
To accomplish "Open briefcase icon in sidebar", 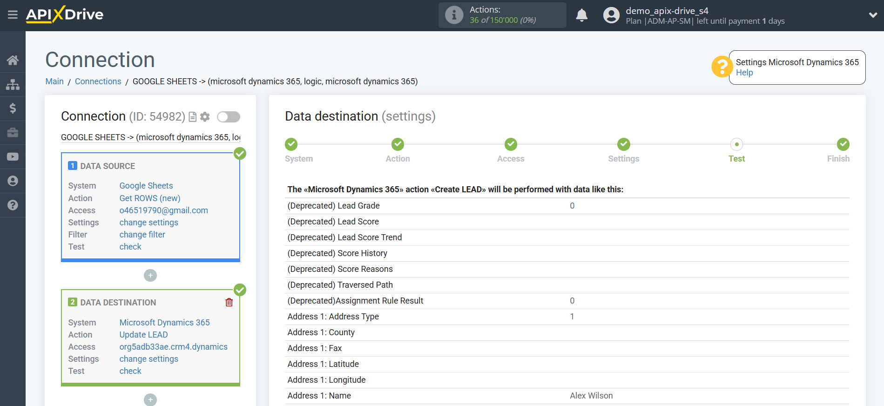I will (13, 133).
